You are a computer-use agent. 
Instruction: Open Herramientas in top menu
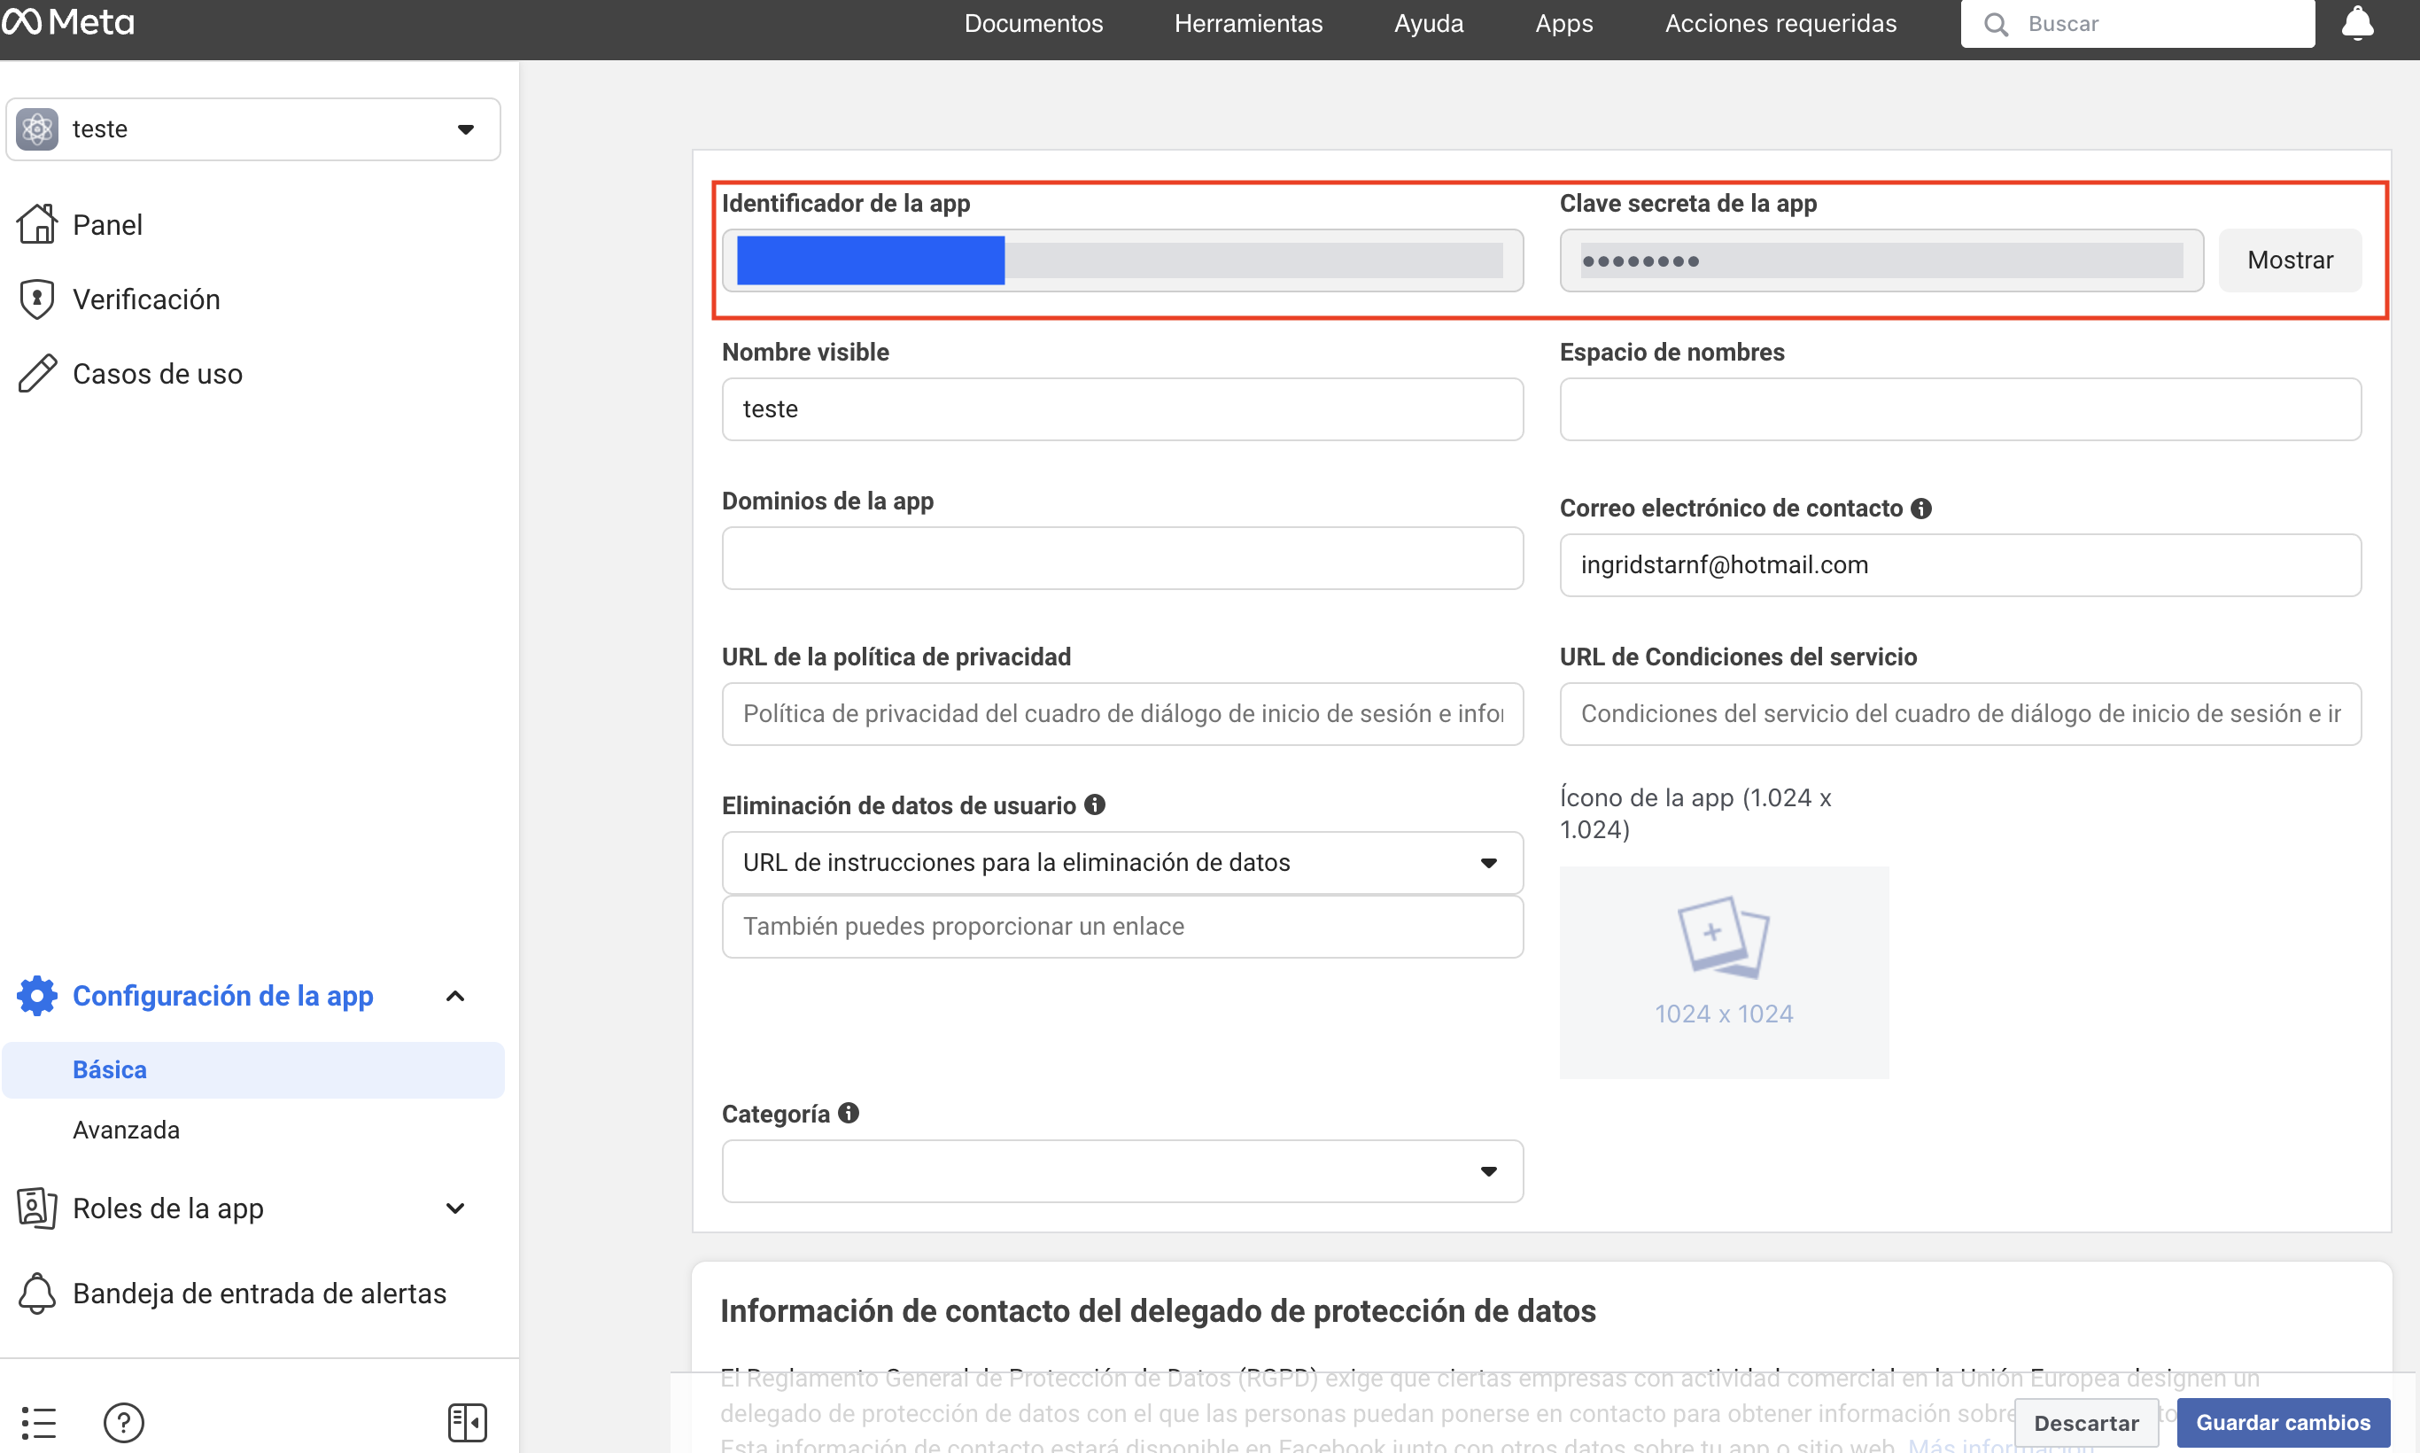pos(1248,24)
